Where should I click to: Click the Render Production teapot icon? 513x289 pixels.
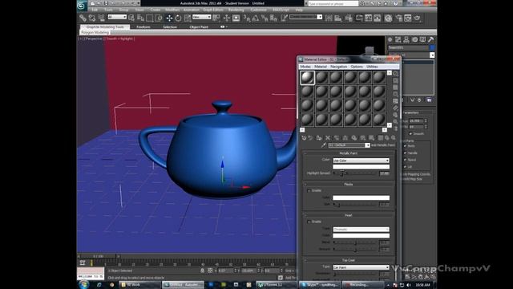(417, 18)
